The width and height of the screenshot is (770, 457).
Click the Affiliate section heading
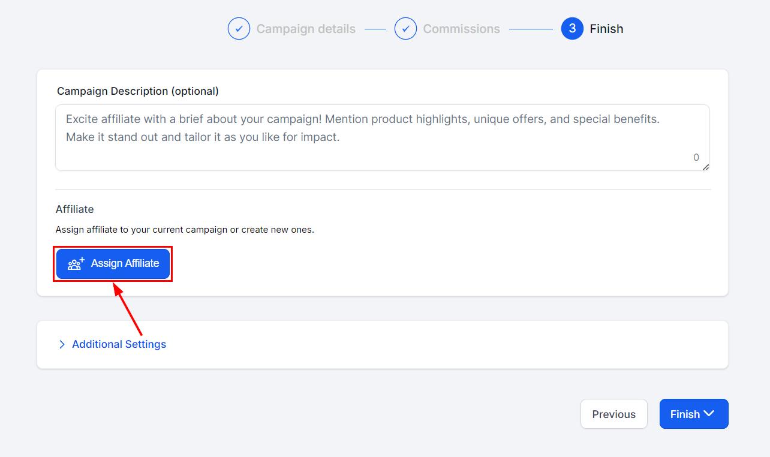pos(75,209)
